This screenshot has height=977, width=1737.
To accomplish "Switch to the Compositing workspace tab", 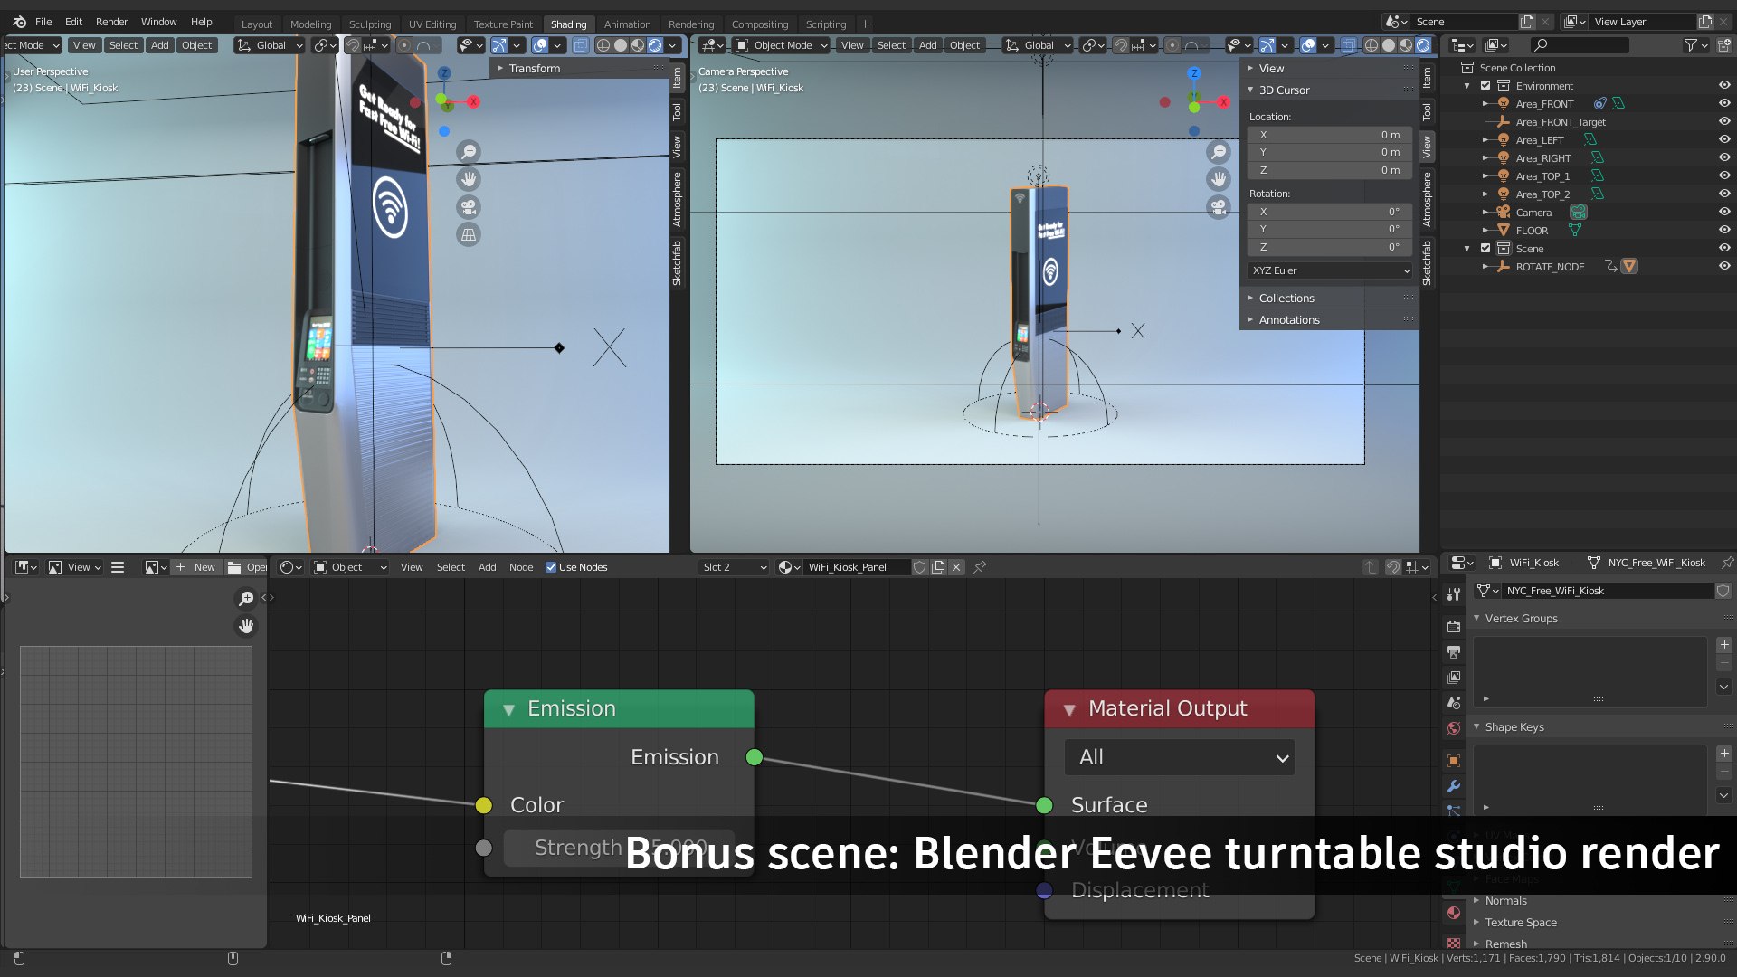I will pos(760,24).
